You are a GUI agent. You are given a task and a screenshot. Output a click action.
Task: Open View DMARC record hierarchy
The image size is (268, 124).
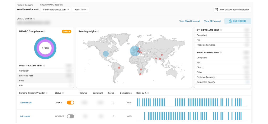(232, 9)
